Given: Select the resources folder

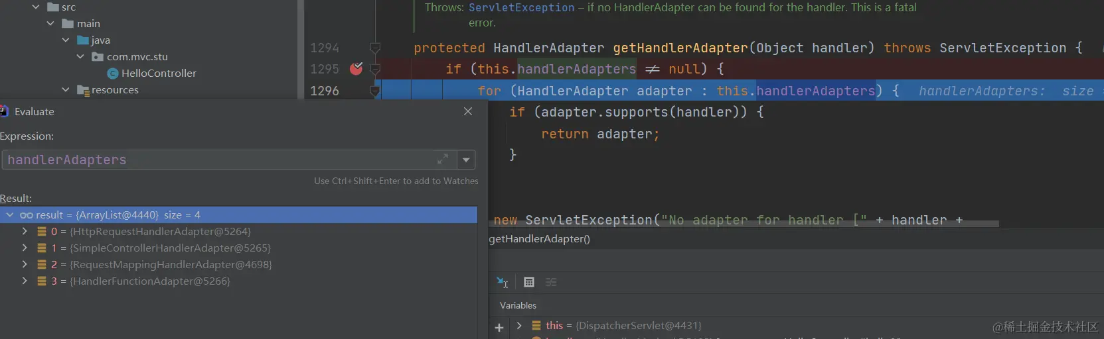Looking at the screenshot, I should coord(115,89).
